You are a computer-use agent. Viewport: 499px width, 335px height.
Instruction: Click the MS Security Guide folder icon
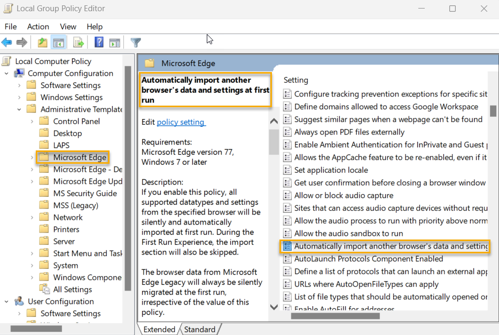(45, 193)
